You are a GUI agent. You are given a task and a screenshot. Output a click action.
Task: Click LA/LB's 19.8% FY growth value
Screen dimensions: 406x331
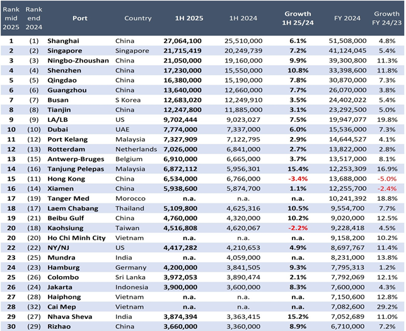tap(387, 119)
